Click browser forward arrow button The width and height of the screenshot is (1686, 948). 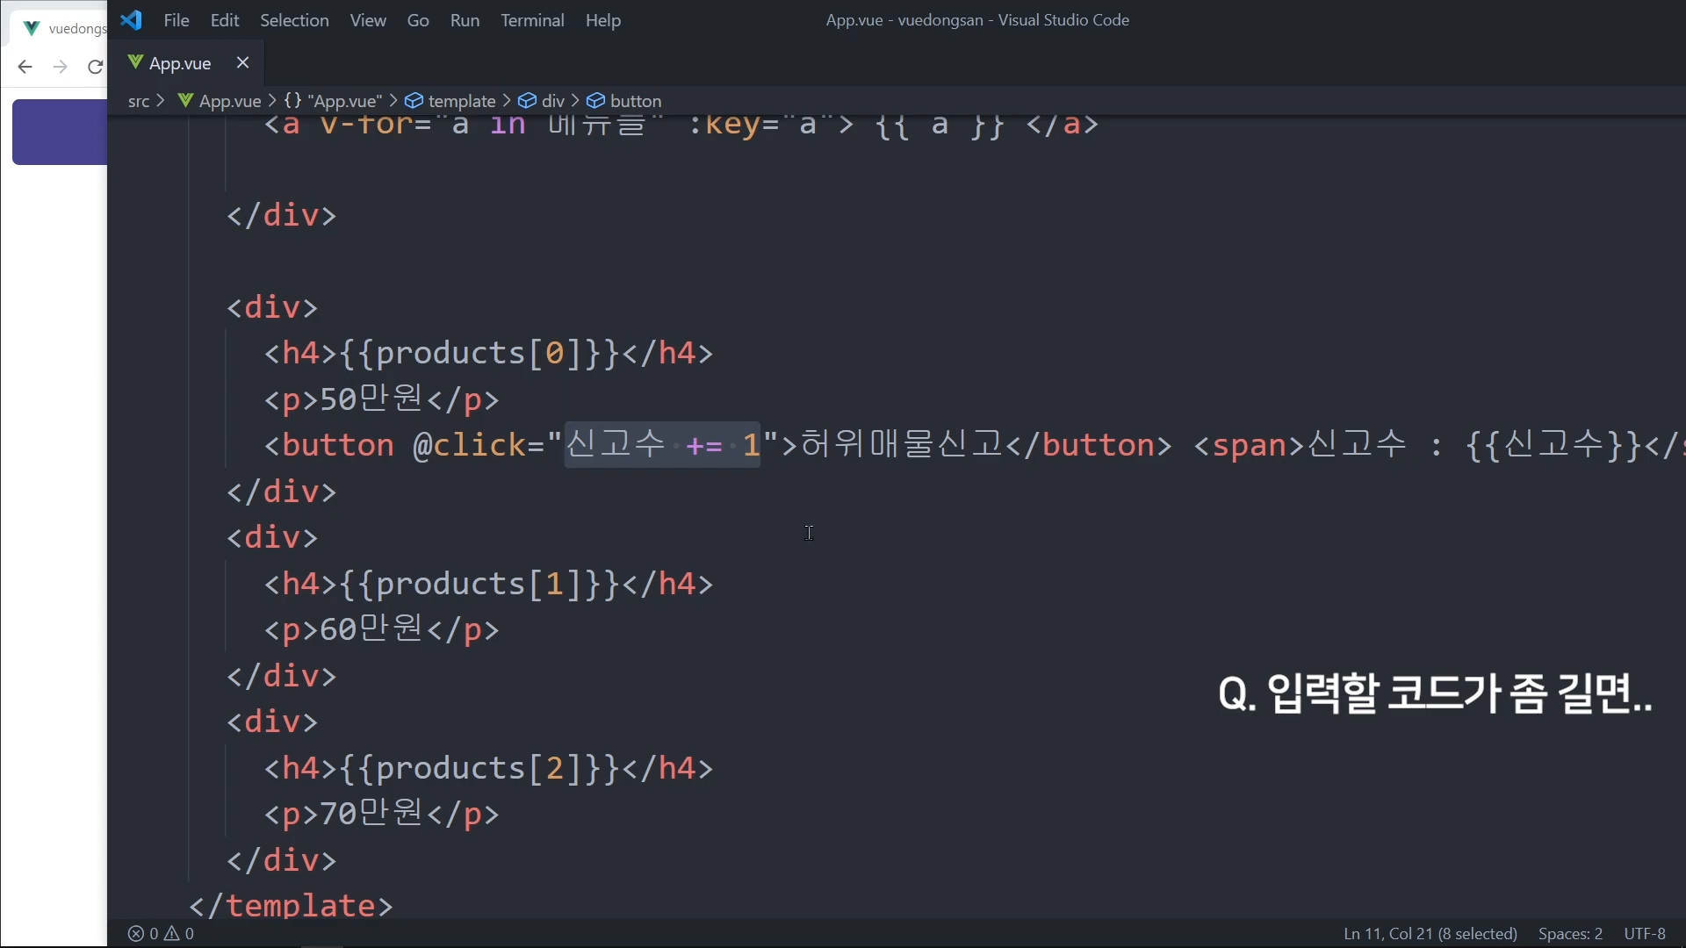[60, 67]
